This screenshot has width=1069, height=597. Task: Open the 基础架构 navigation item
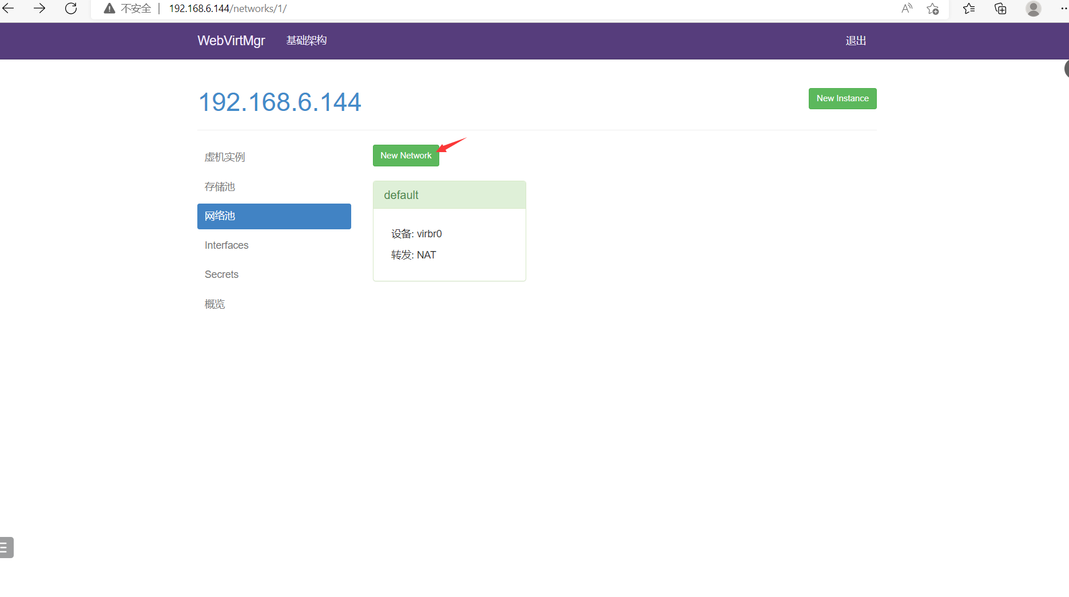[x=307, y=41]
